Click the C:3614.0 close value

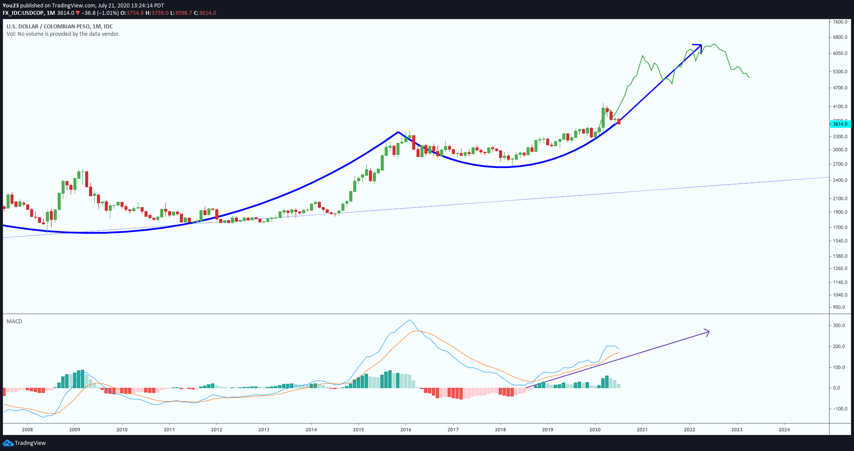tap(205, 13)
